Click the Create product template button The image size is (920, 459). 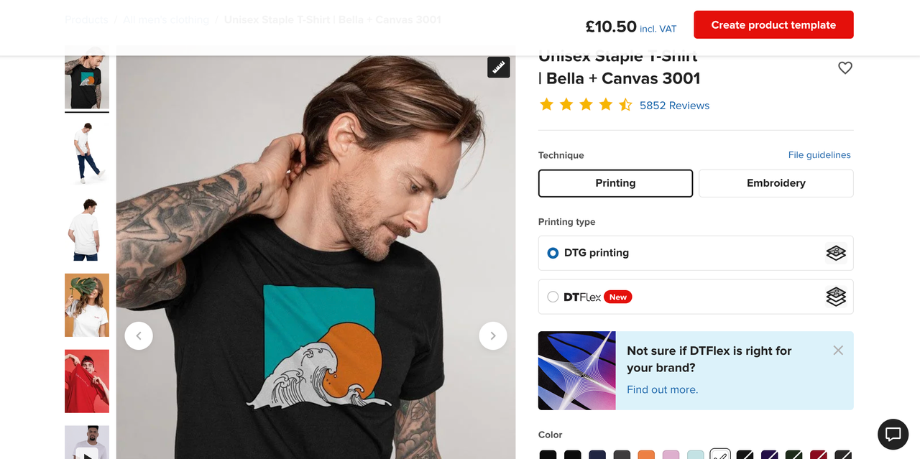pos(773,25)
